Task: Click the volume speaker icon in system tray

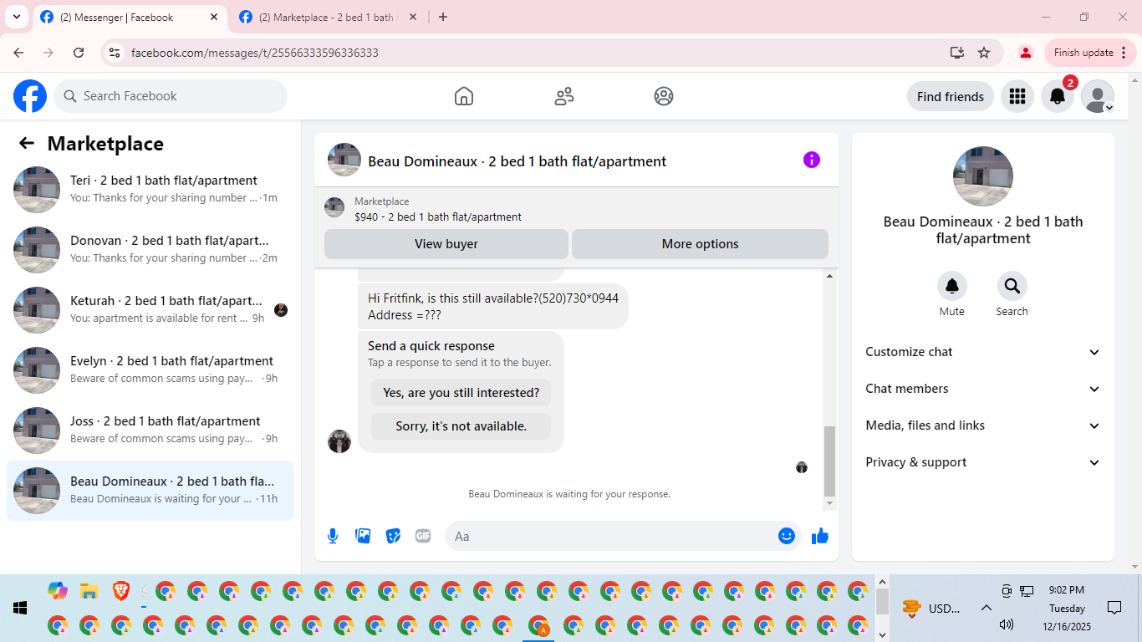Action: tap(1007, 624)
